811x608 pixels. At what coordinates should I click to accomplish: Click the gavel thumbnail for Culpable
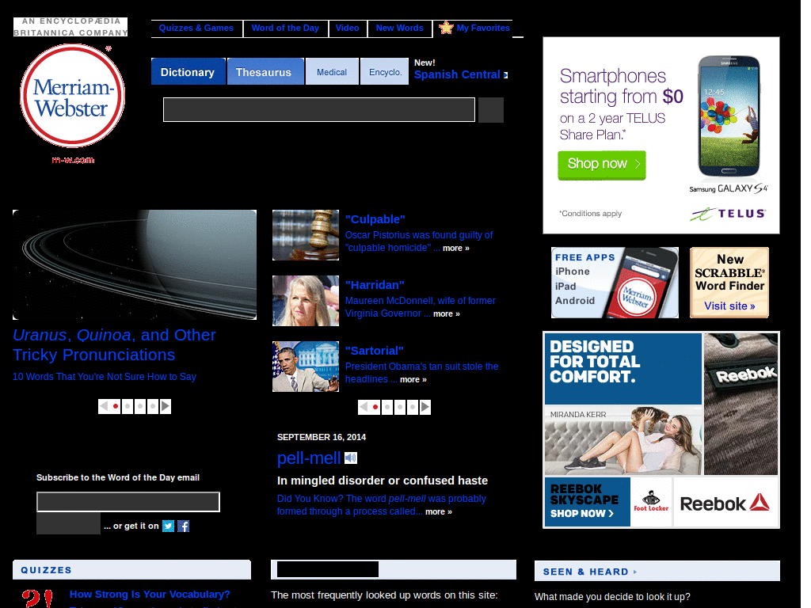click(x=306, y=234)
